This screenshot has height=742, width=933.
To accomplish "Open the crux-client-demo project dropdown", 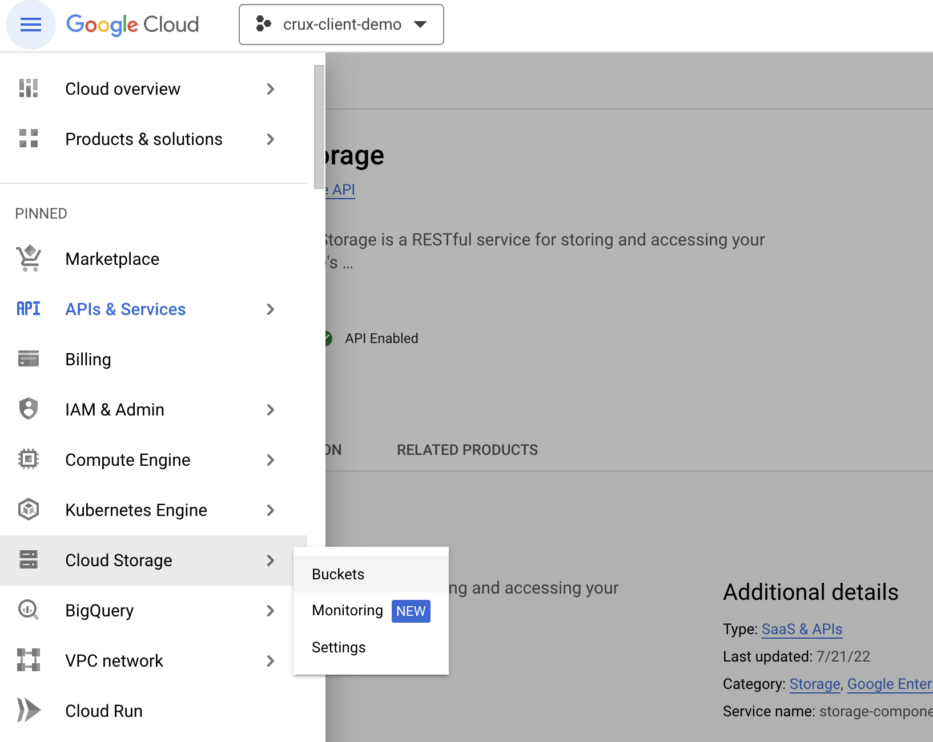I will click(x=341, y=25).
